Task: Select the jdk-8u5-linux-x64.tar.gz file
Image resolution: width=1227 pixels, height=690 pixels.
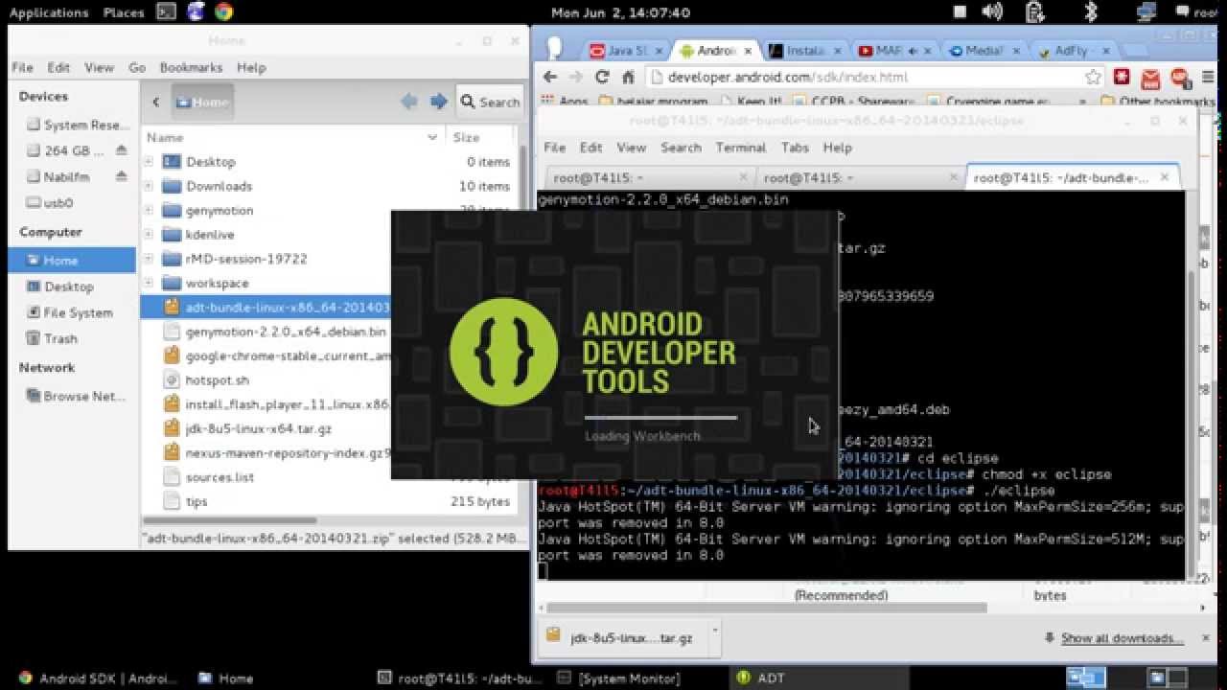Action: point(259,429)
